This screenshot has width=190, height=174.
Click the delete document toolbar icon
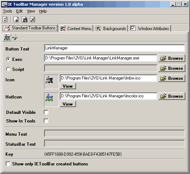click(33, 19)
